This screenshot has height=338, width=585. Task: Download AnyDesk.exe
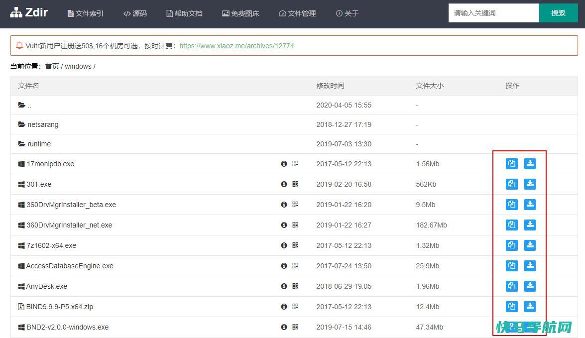[x=530, y=286]
